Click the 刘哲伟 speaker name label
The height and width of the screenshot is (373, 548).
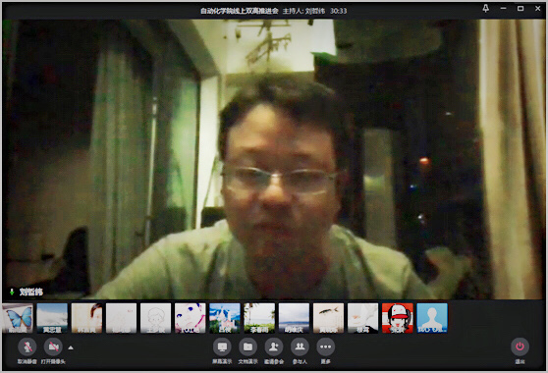click(31, 292)
